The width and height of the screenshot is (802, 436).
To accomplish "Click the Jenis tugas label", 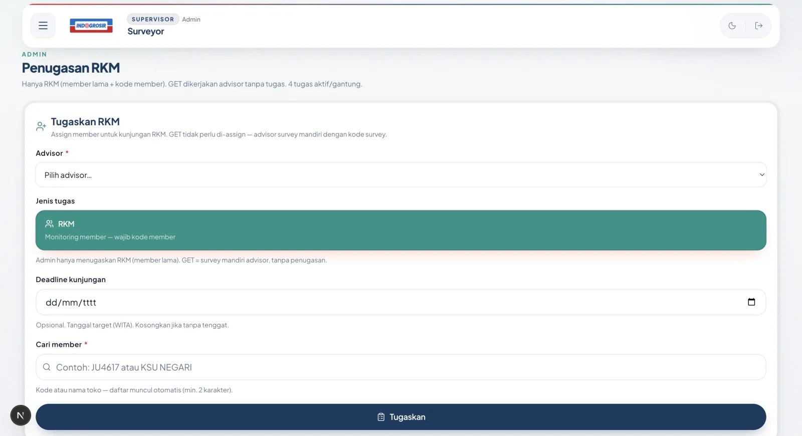I will point(55,201).
